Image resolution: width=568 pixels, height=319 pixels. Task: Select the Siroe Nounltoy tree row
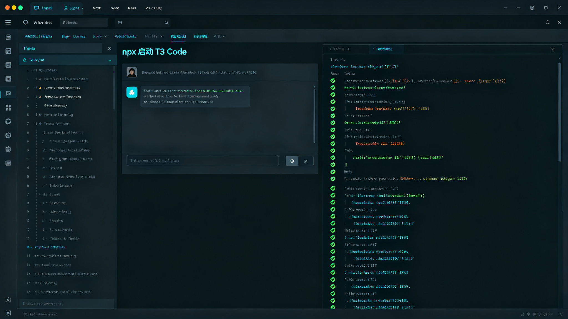[55, 106]
